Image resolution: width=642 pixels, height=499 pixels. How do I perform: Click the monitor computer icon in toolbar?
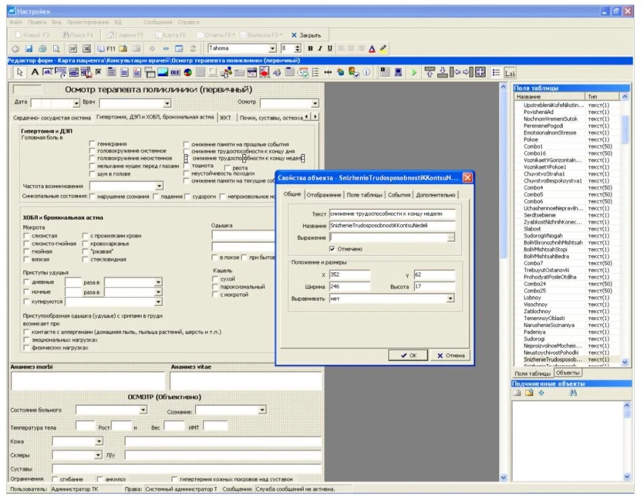tap(398, 72)
